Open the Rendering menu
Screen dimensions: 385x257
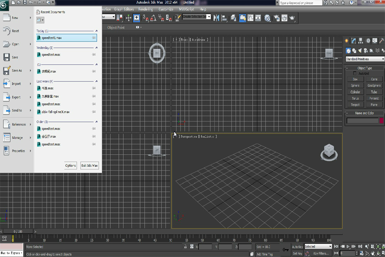pyautogui.click(x=146, y=9)
